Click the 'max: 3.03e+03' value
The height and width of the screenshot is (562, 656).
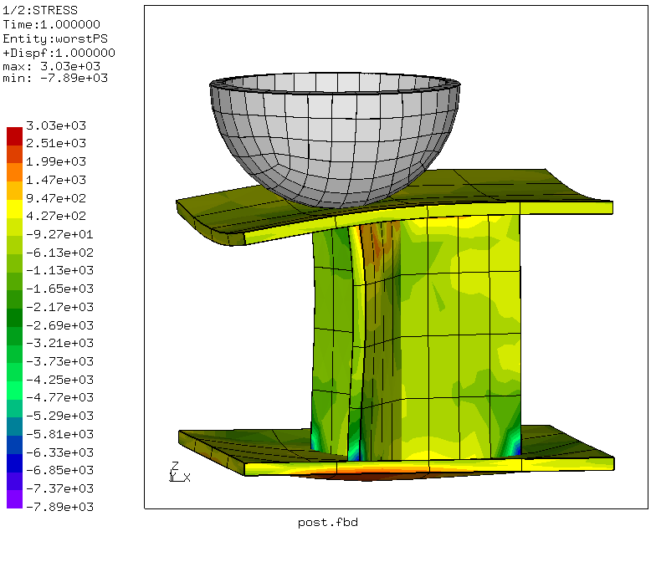tap(52, 66)
